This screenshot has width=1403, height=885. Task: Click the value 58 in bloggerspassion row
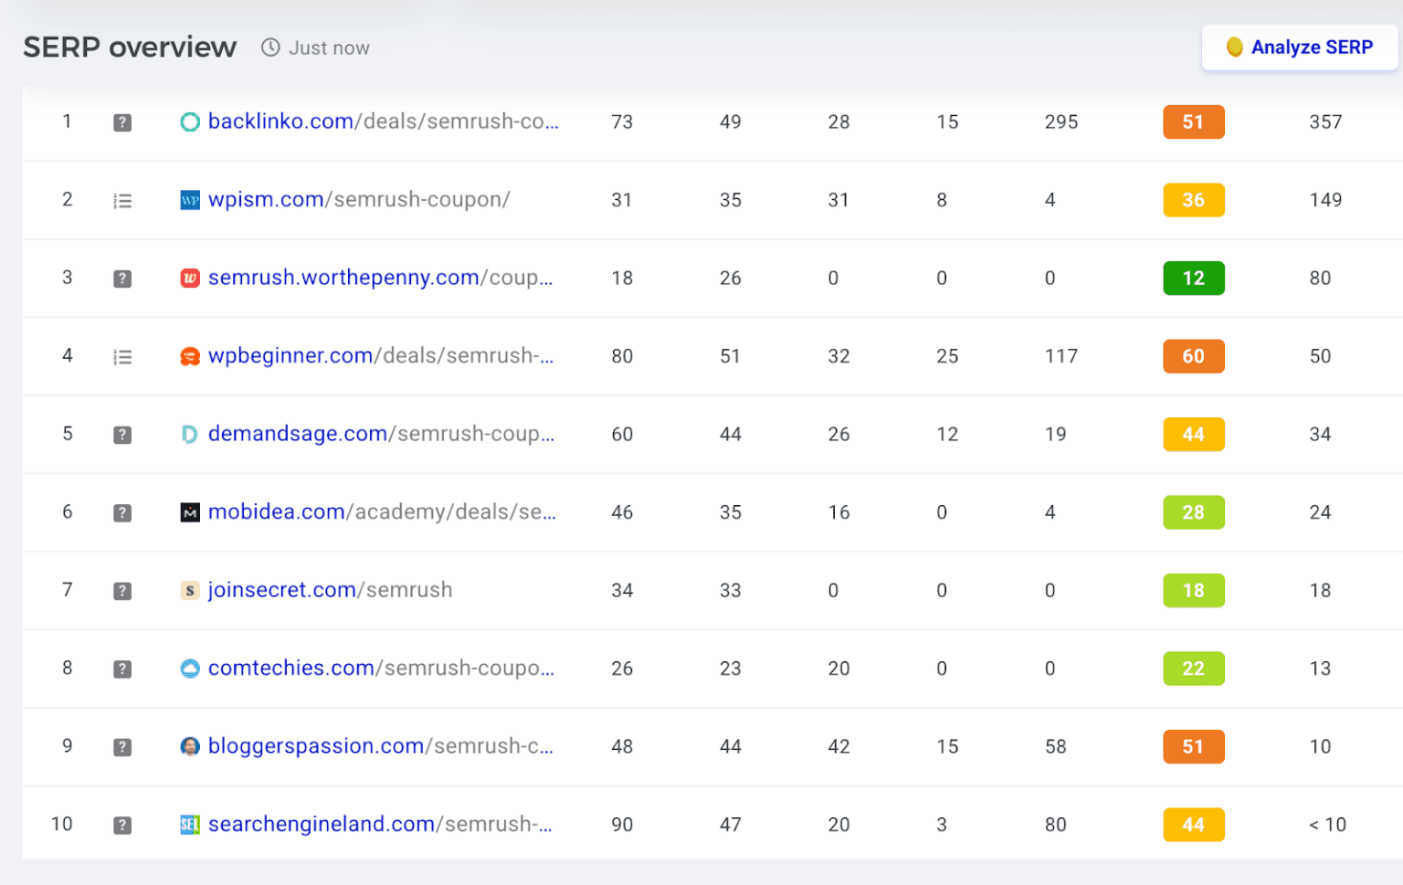(x=1056, y=747)
